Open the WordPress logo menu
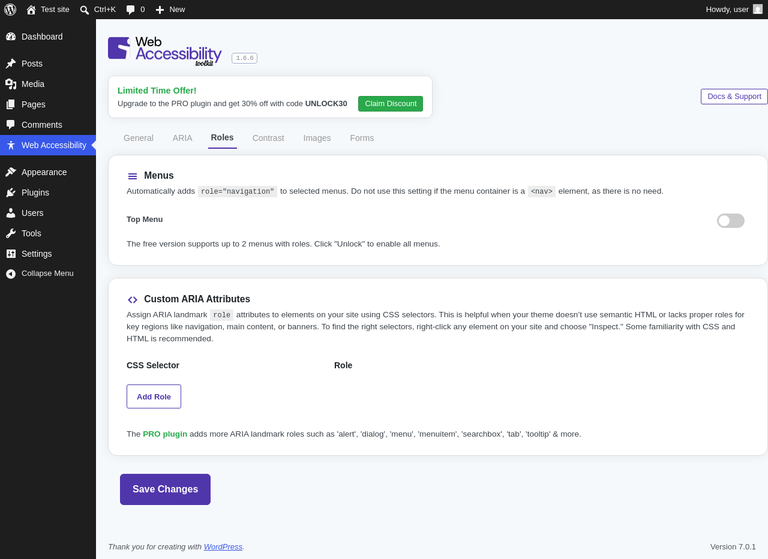Viewport: 768px width, 559px height. (x=10, y=10)
